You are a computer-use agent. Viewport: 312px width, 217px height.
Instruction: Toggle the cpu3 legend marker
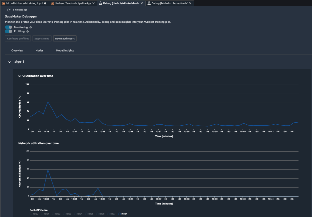tap(64, 214)
